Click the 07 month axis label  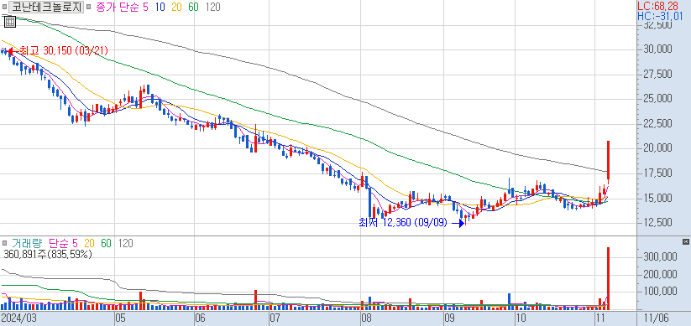pyautogui.click(x=275, y=318)
